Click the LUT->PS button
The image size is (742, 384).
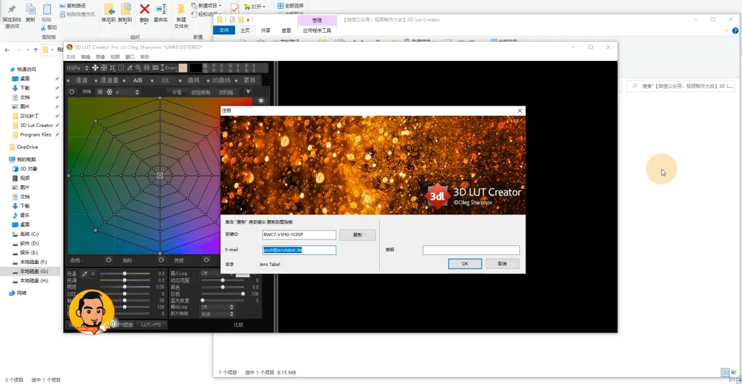coord(151,324)
